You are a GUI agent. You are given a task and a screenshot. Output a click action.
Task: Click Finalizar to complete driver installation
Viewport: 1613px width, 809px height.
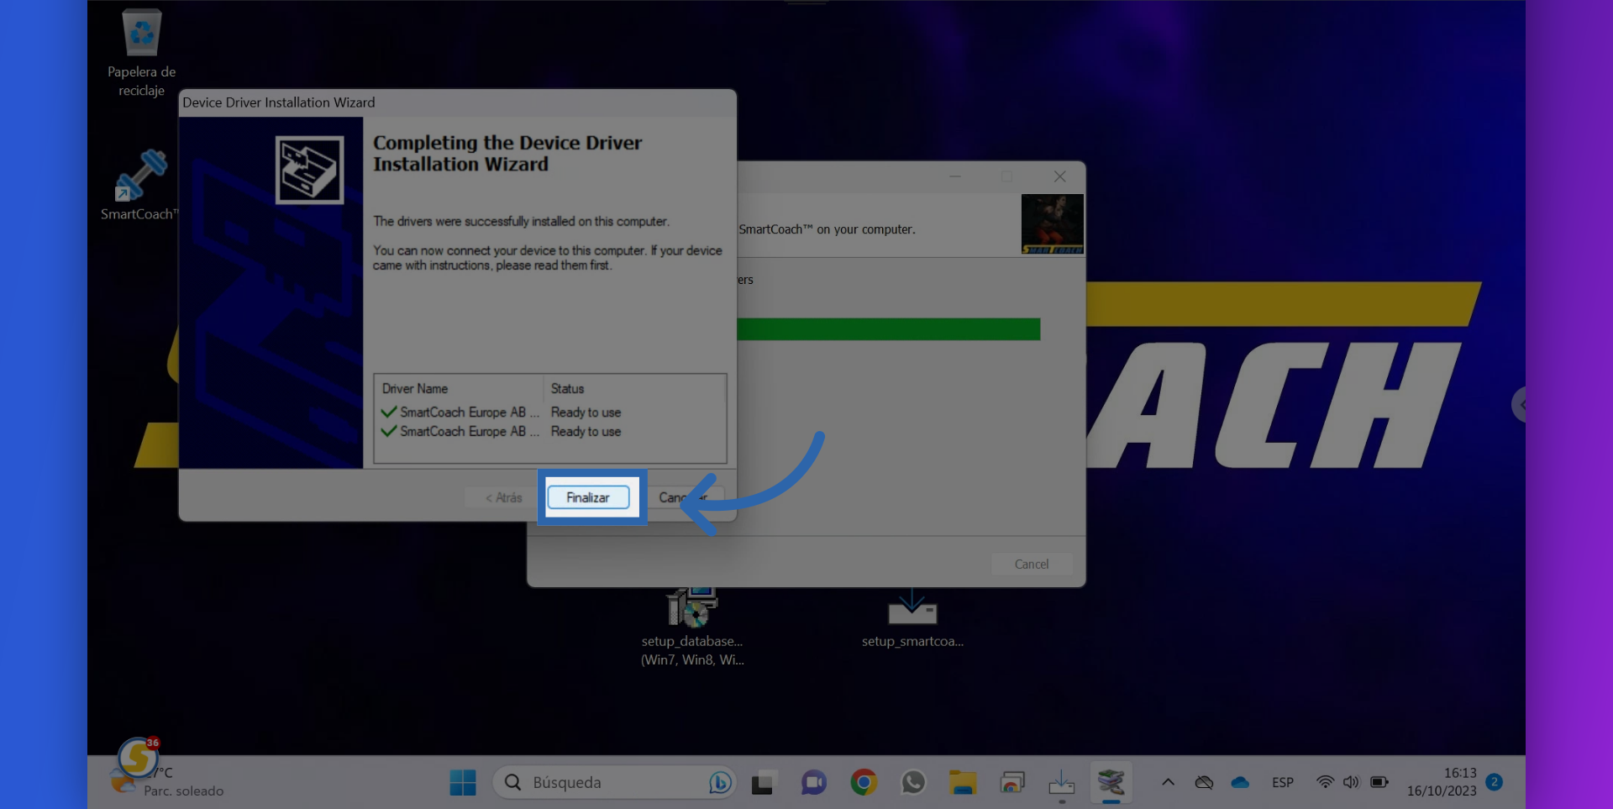click(589, 496)
